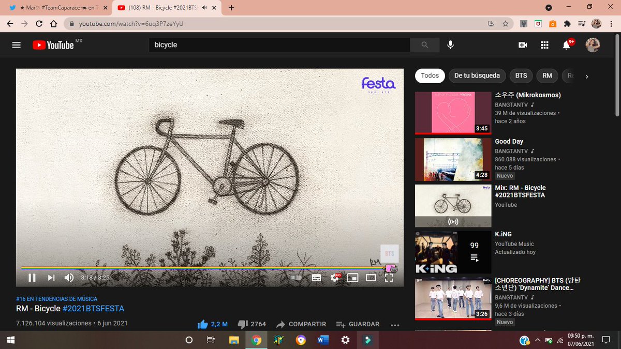Reload the page
Viewport: 621px width, 349px height.
(x=39, y=24)
